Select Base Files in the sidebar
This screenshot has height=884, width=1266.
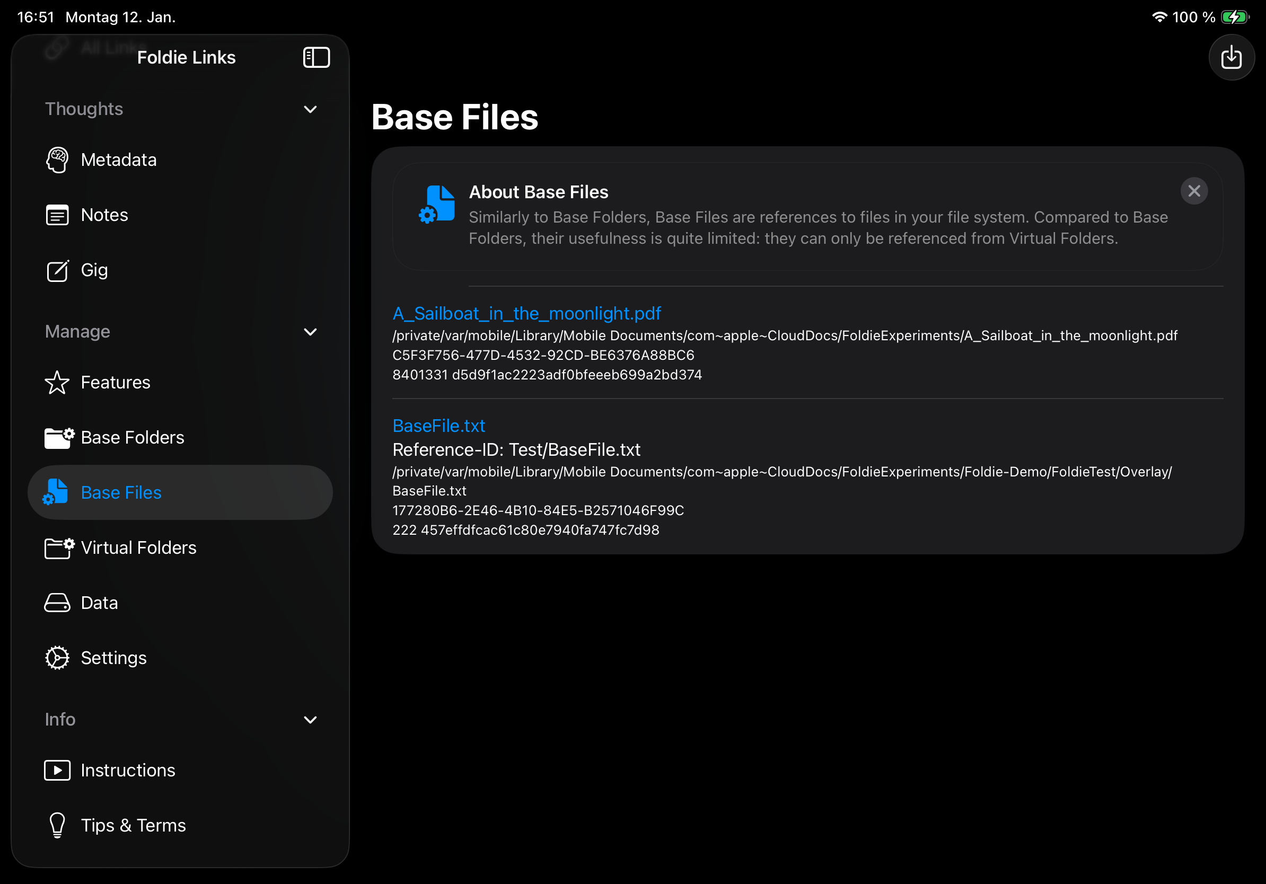click(121, 492)
